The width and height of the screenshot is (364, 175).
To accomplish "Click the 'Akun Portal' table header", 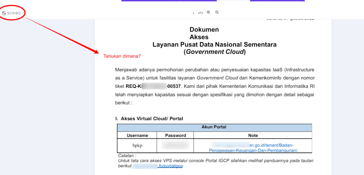I will pyautogui.click(x=214, y=127).
